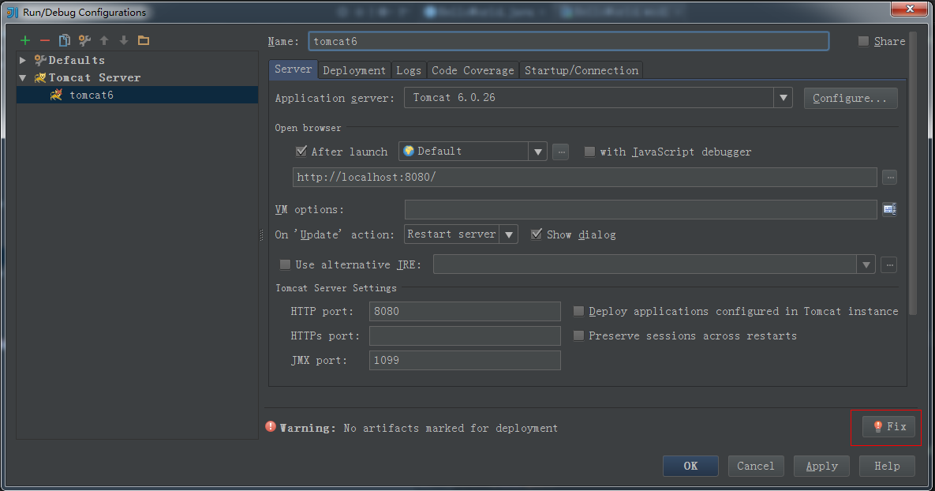Screen dimensions: 935x491
Task: Toggle the Share checkbox
Action: coord(863,41)
